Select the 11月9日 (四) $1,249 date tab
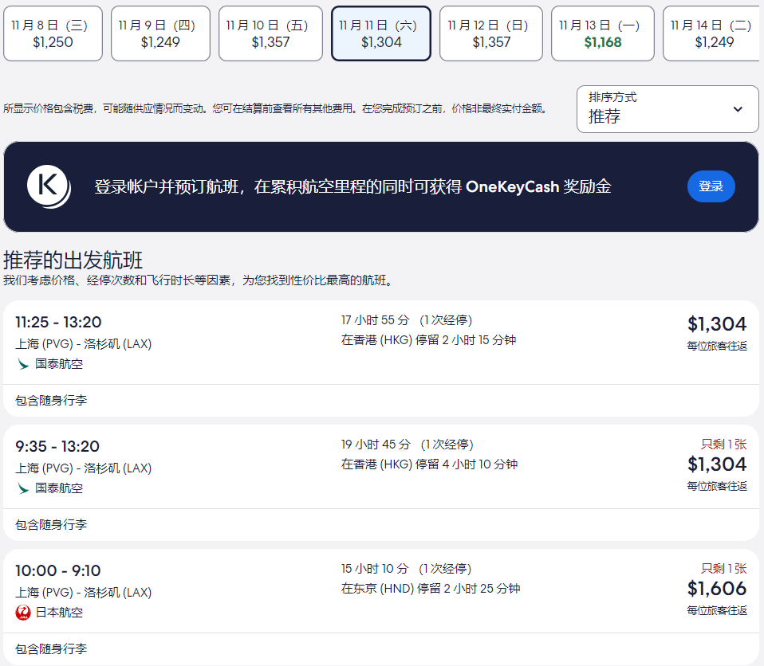The height and width of the screenshot is (666, 764). [x=160, y=33]
